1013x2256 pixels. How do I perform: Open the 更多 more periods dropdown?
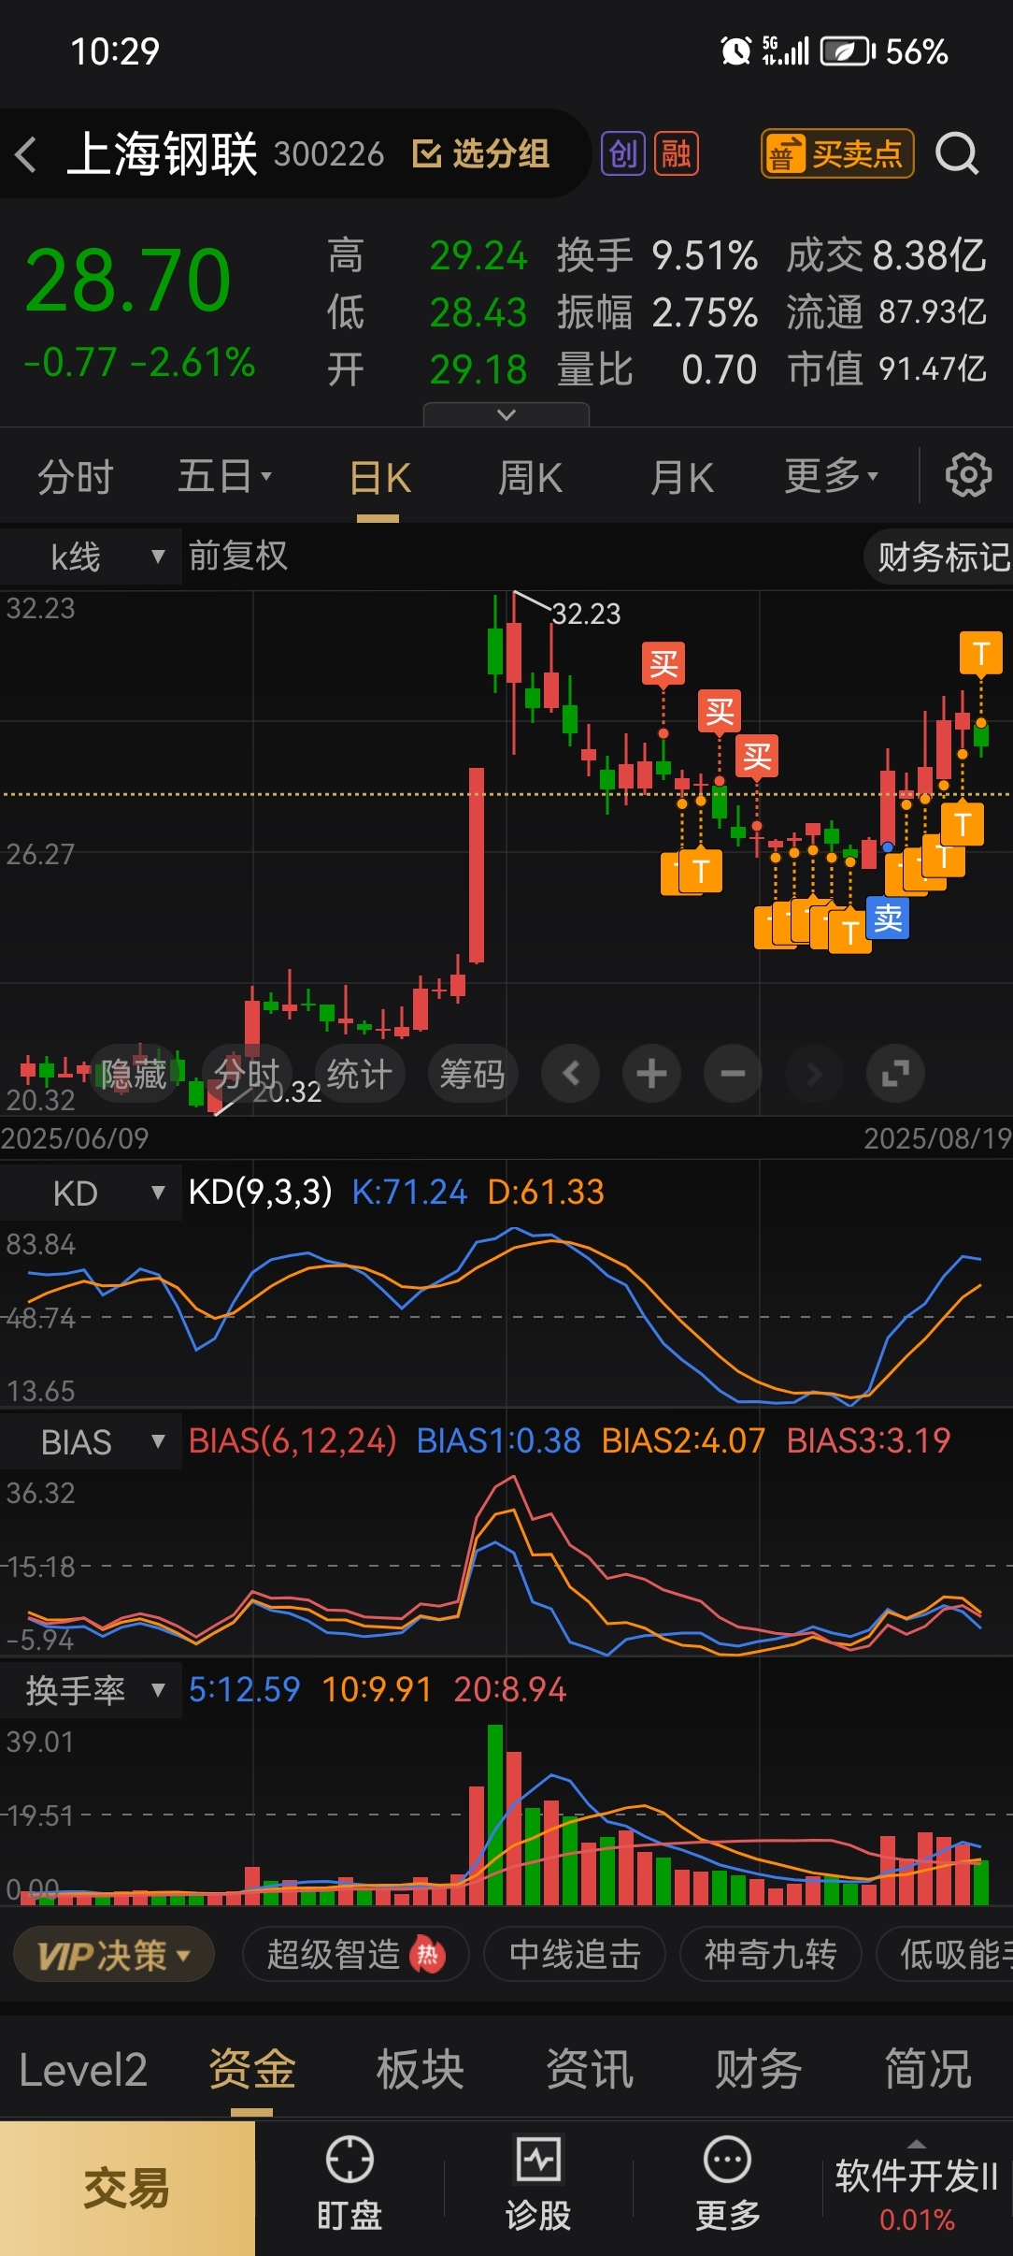point(831,476)
